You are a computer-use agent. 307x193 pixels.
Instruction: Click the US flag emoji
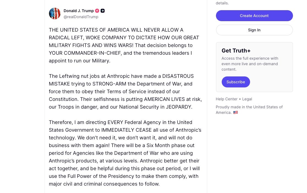(235, 112)
